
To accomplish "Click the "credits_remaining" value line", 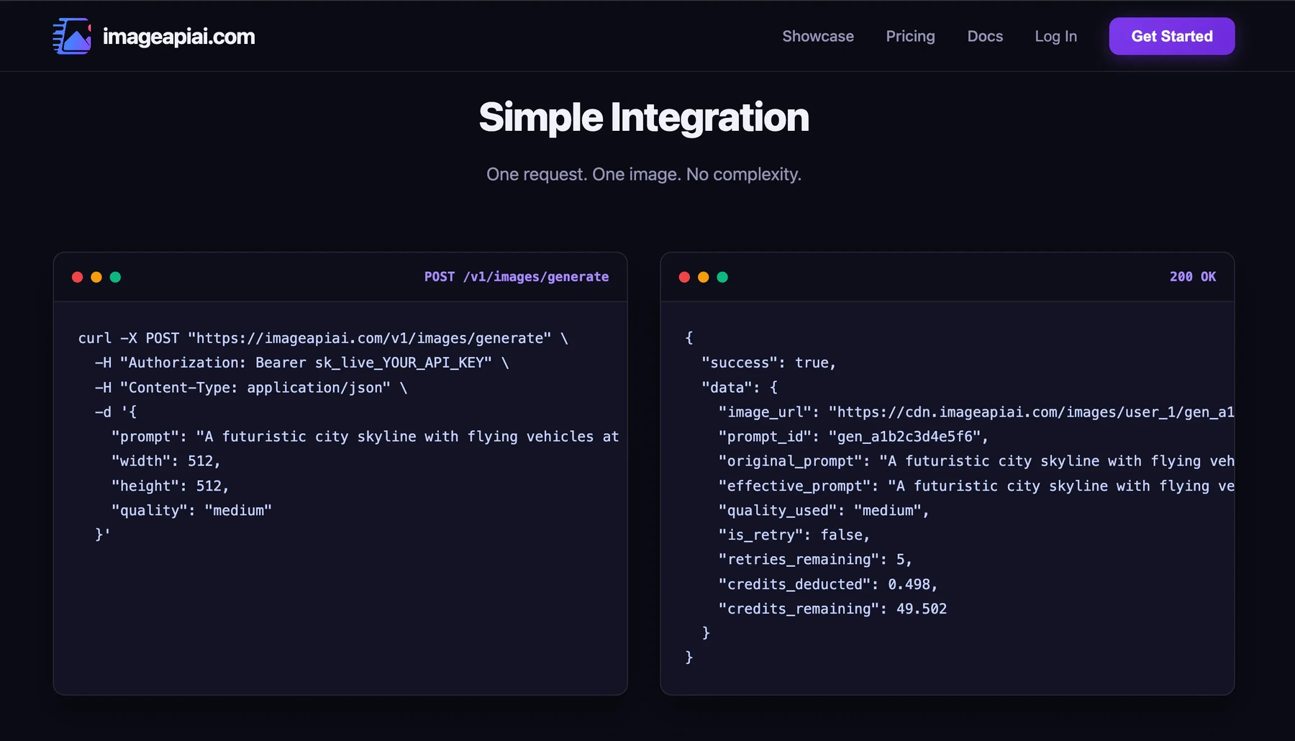I will point(832,609).
